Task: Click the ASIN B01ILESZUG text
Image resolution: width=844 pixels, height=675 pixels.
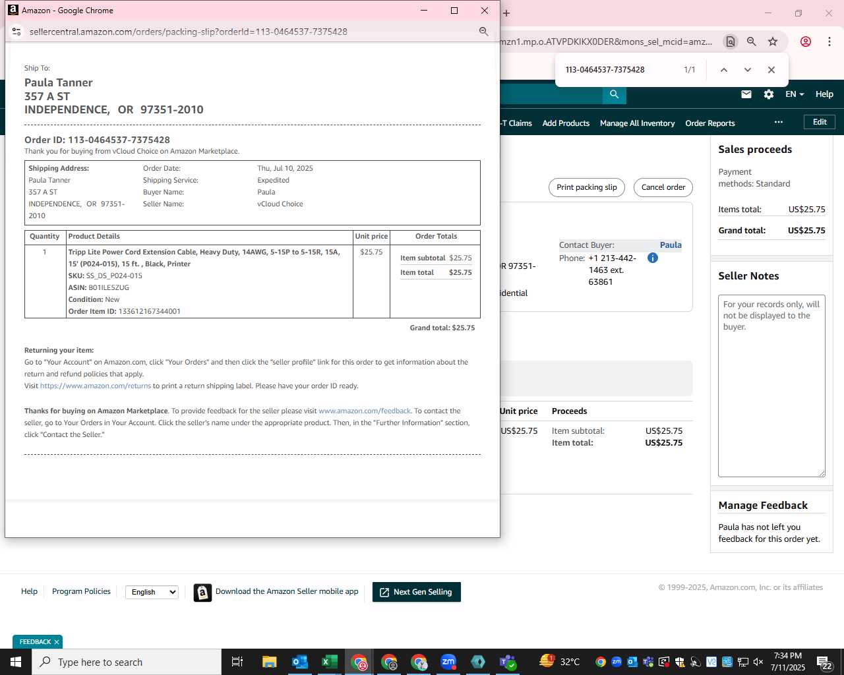Action: (98, 287)
